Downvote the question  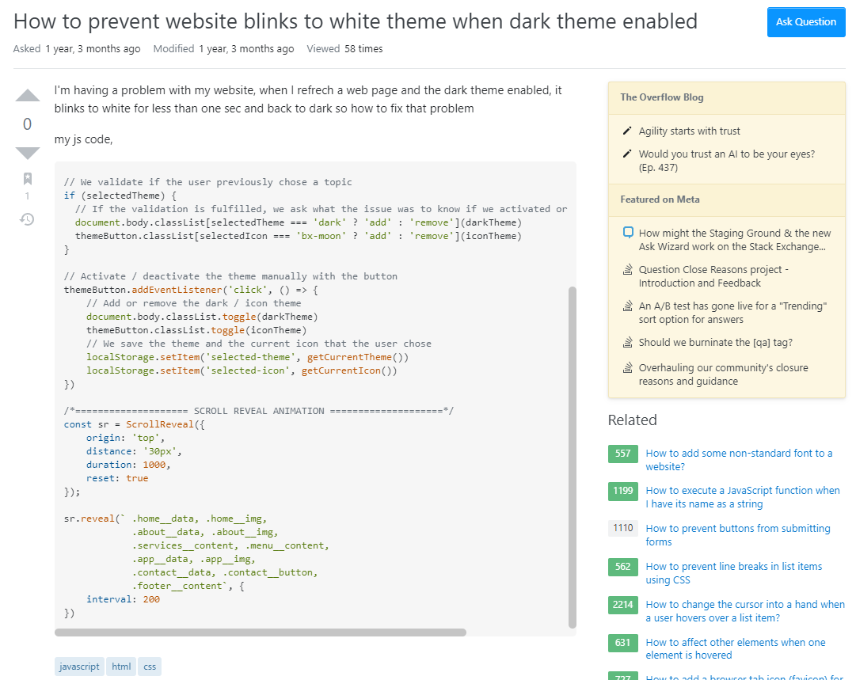[28, 152]
